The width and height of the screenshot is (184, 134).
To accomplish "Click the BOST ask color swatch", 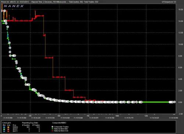I will 8,129.
